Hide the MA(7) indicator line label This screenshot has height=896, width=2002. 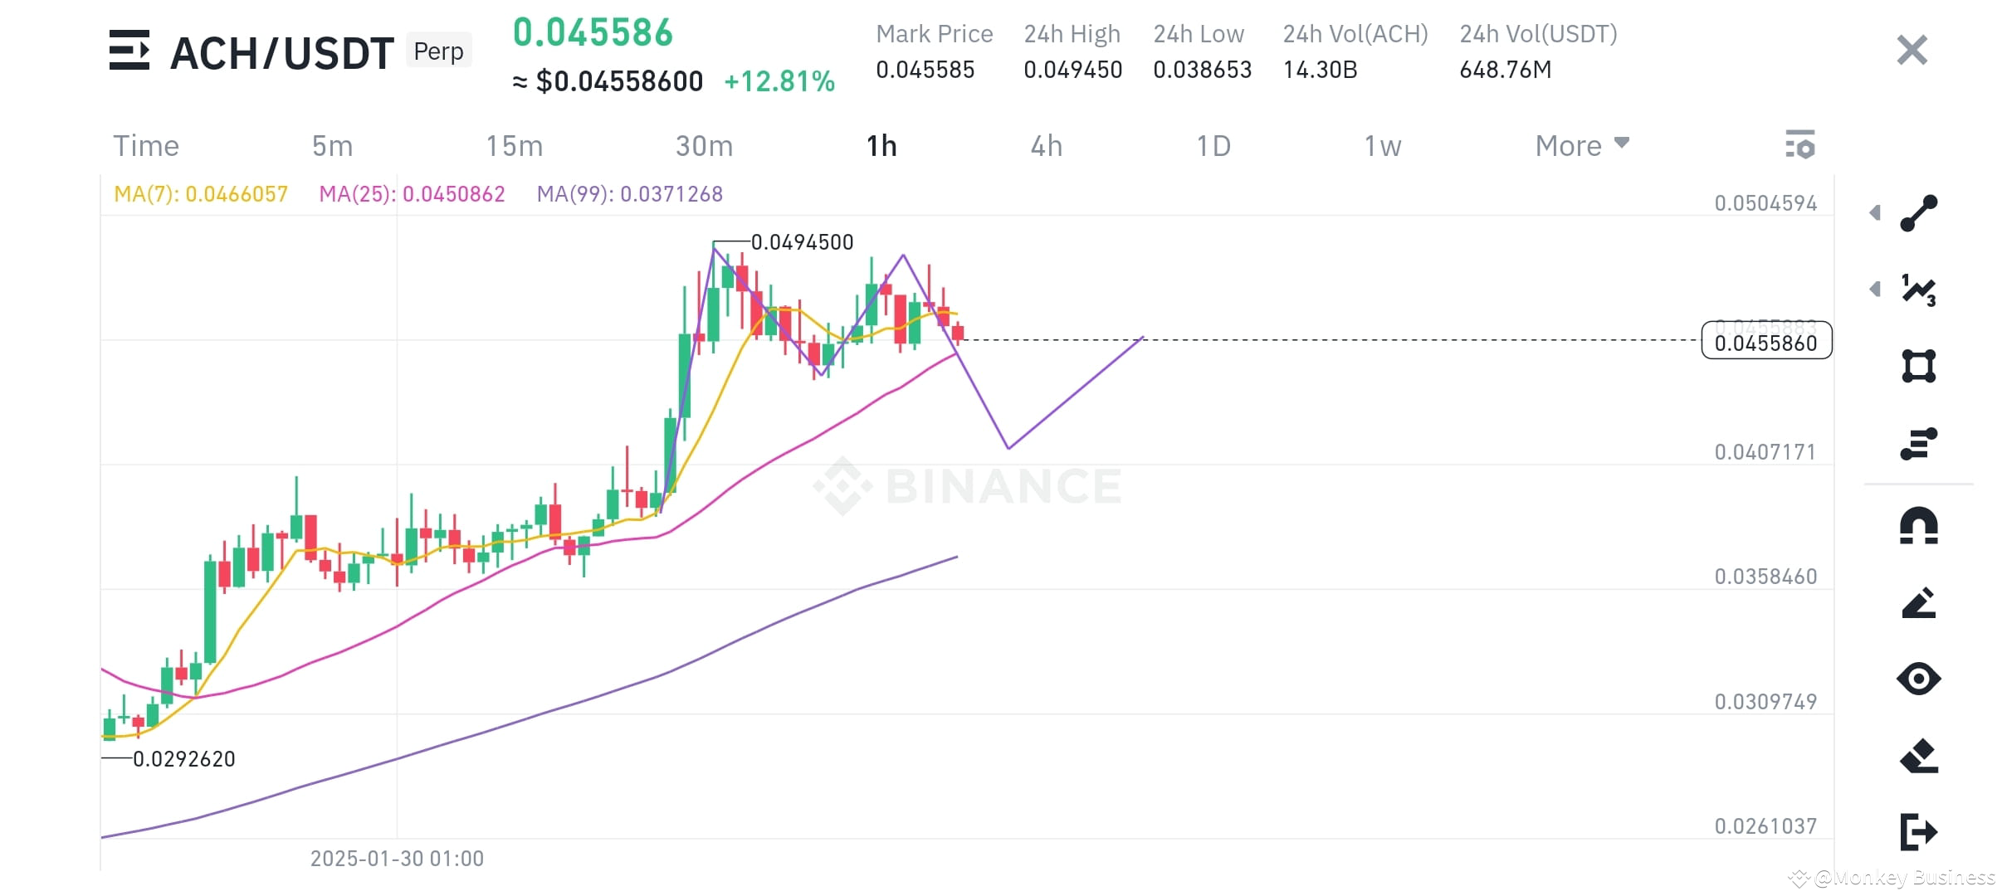[201, 193]
